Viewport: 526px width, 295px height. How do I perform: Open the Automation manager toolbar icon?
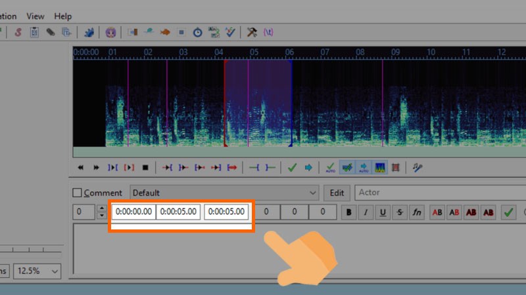(x=89, y=32)
